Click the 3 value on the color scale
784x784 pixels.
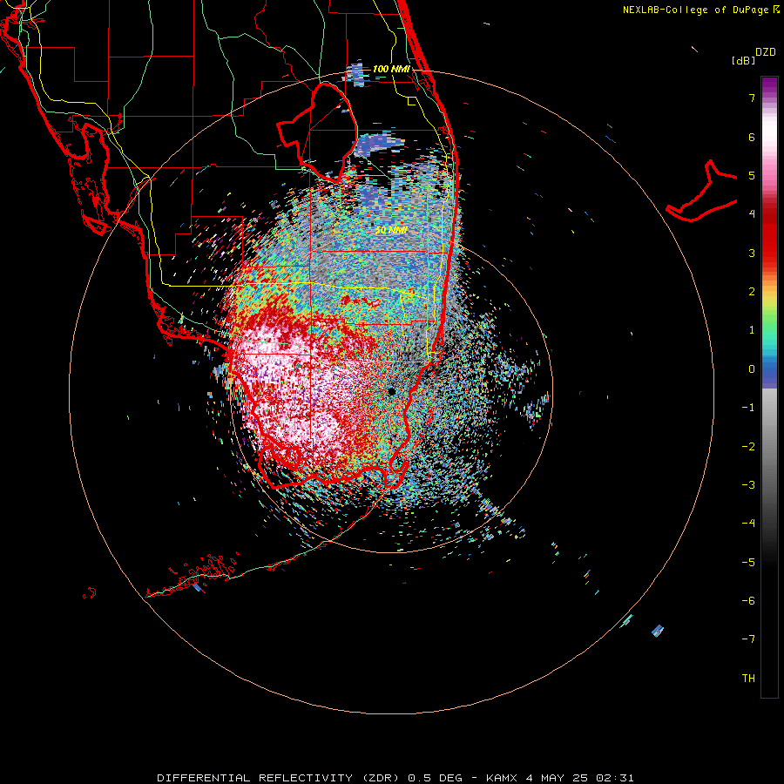752,253
